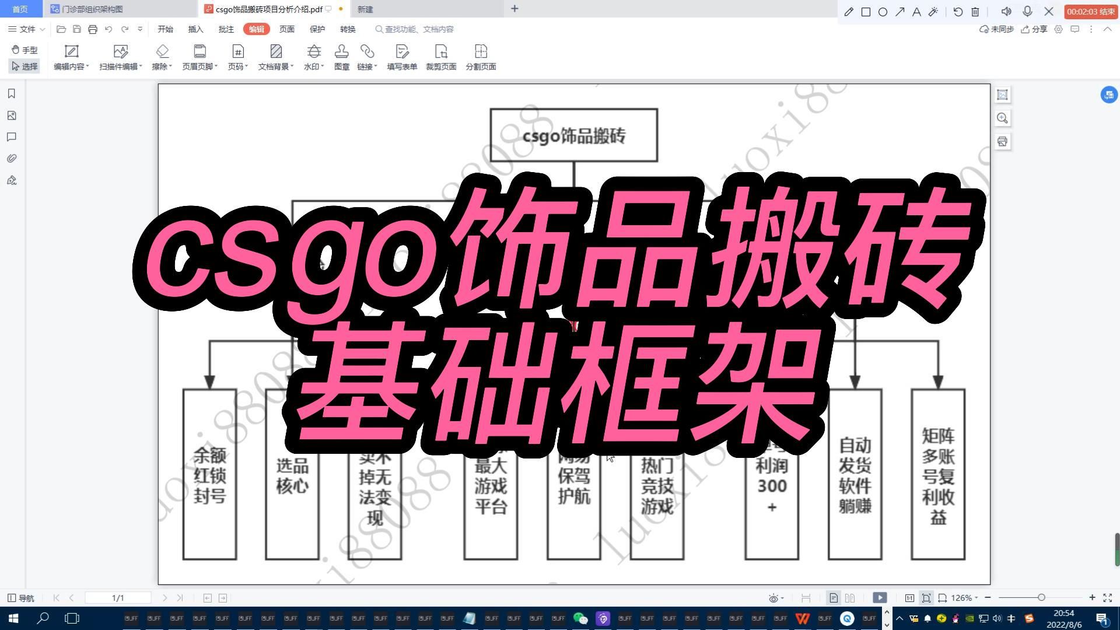Viewport: 1120px width, 630px height.
Task: Toggle two-page view in the status bar
Action: click(x=850, y=597)
